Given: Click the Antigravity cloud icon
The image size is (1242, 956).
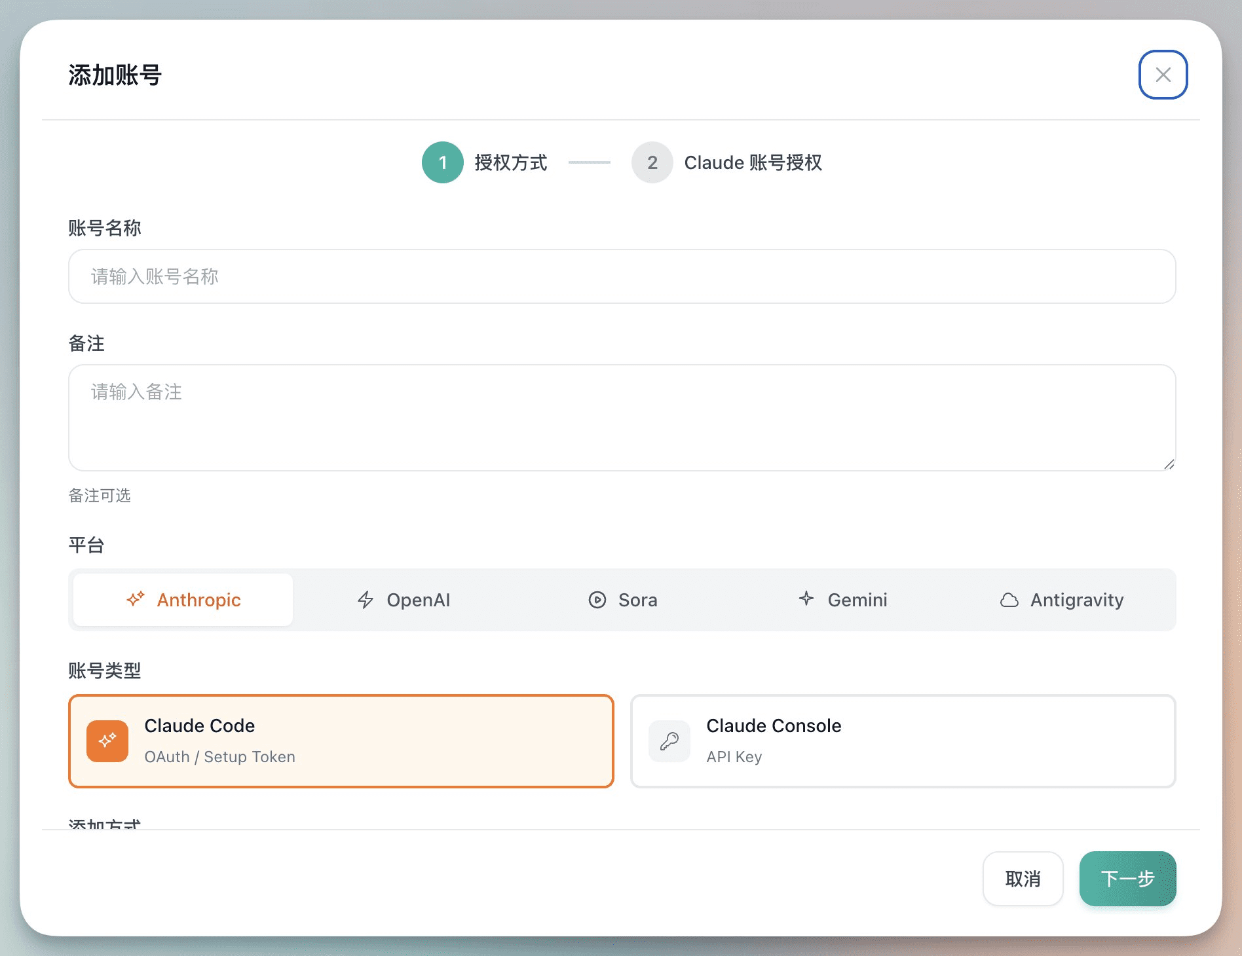Looking at the screenshot, I should coord(1009,600).
